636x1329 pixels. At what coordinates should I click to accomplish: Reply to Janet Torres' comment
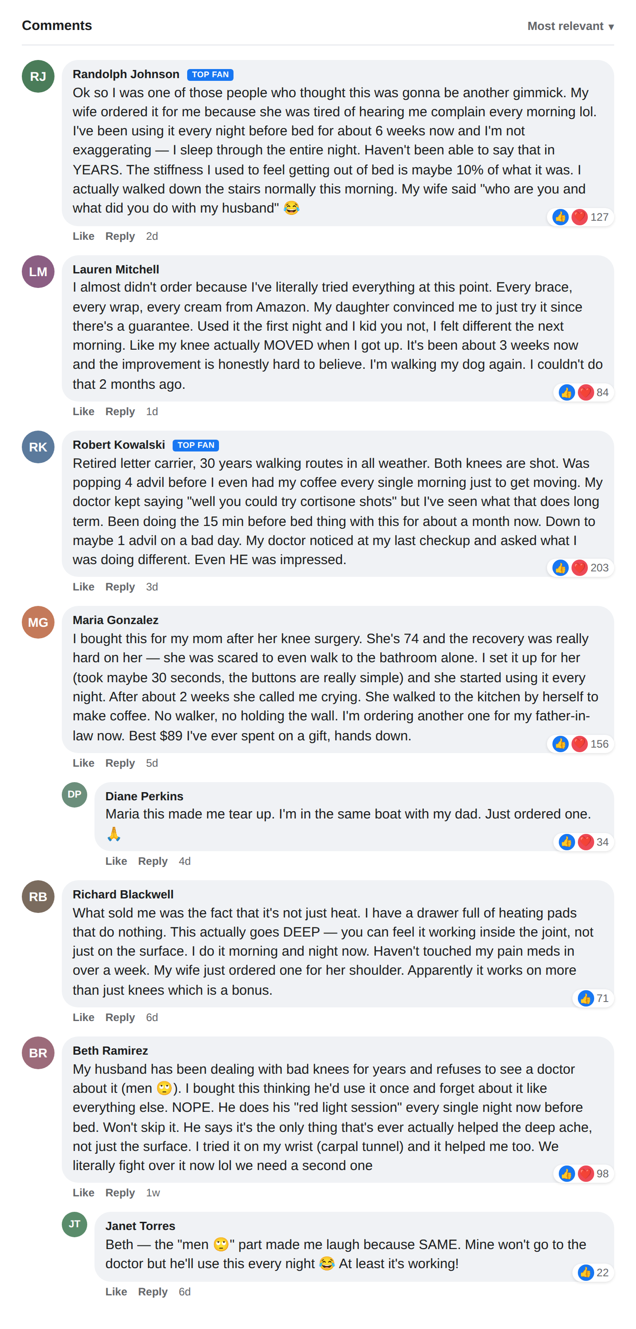coord(153,1292)
